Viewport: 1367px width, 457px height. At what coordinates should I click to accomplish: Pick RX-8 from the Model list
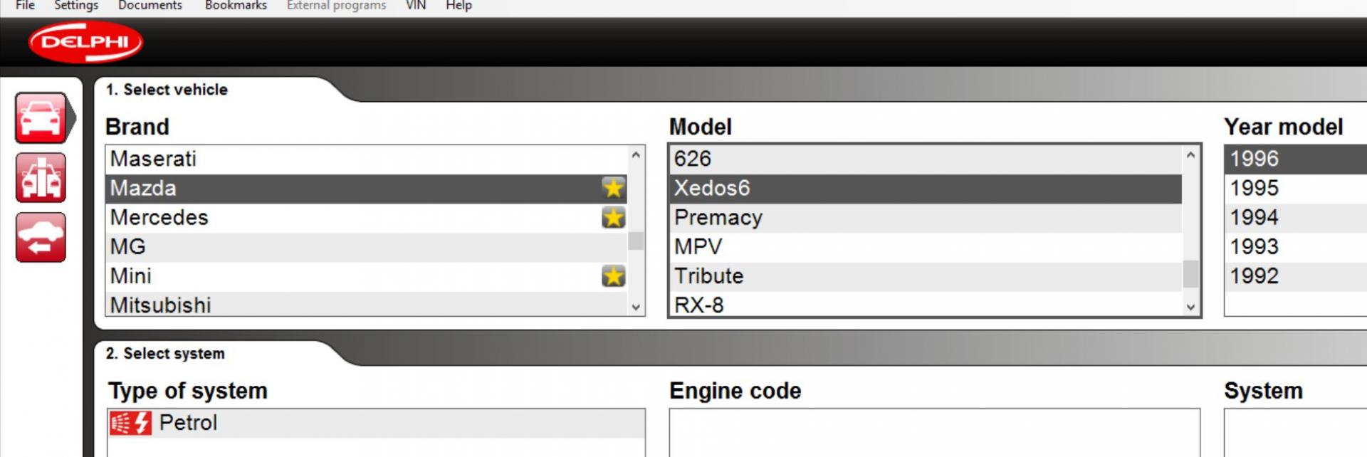click(x=698, y=305)
